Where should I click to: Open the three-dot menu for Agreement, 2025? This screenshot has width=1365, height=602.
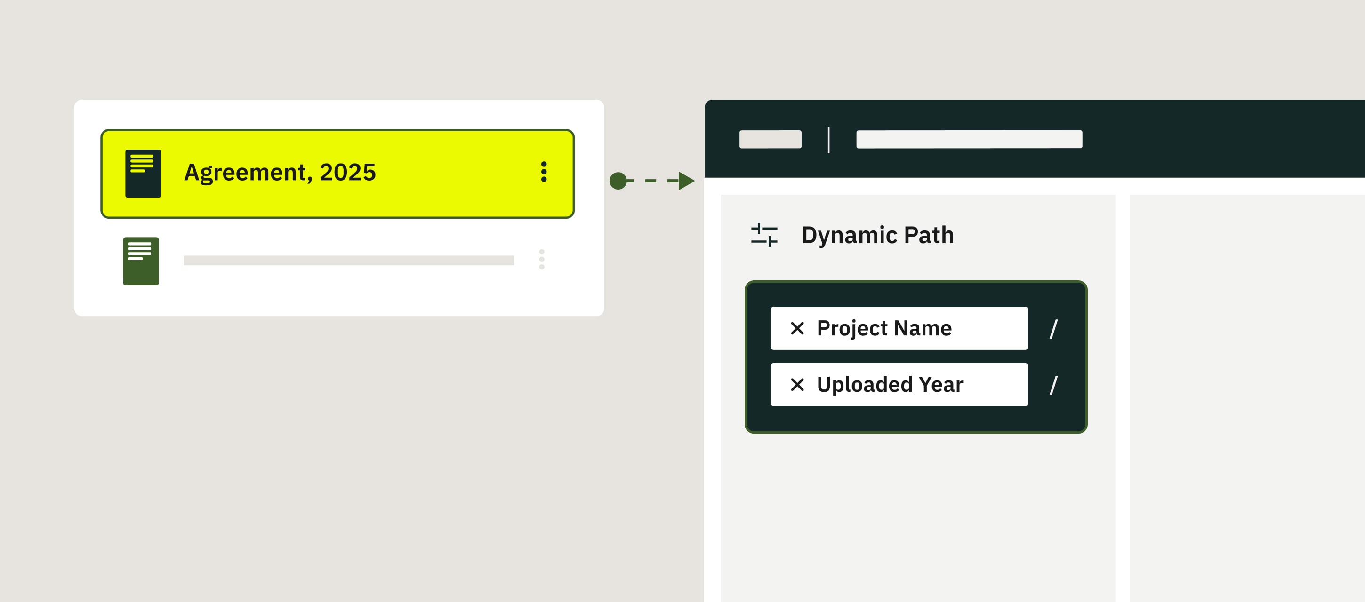544,172
